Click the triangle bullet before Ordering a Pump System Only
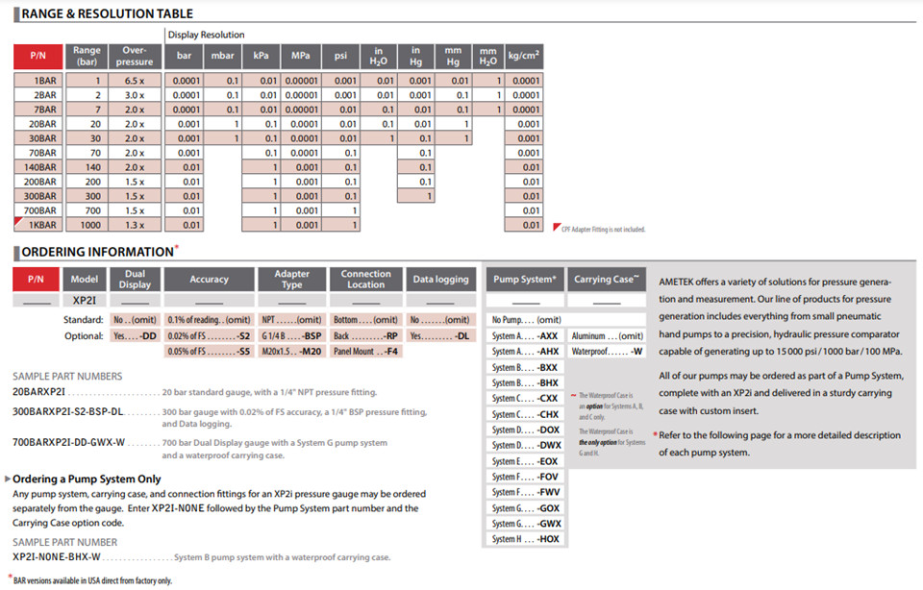 (x=8, y=479)
